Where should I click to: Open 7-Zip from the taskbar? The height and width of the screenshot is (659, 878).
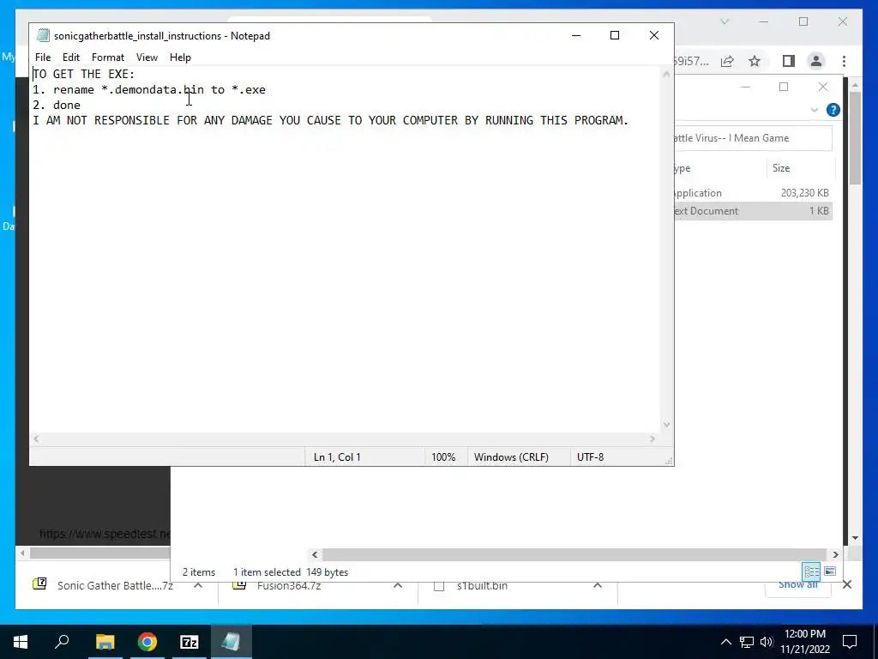tap(189, 642)
